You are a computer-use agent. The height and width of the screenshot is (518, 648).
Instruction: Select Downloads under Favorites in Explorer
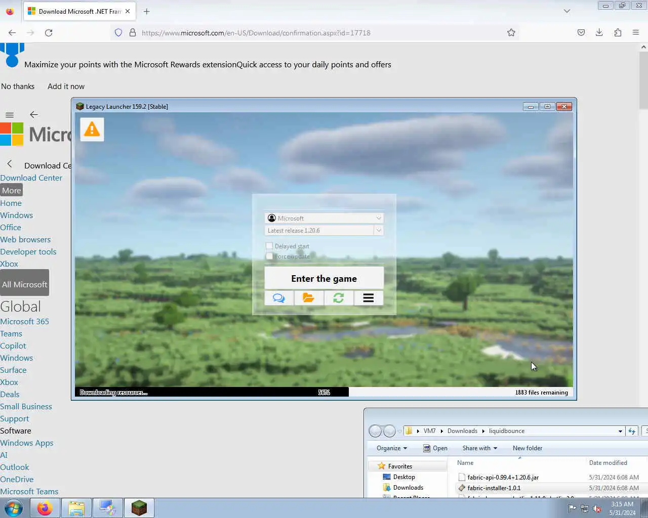coord(408,488)
